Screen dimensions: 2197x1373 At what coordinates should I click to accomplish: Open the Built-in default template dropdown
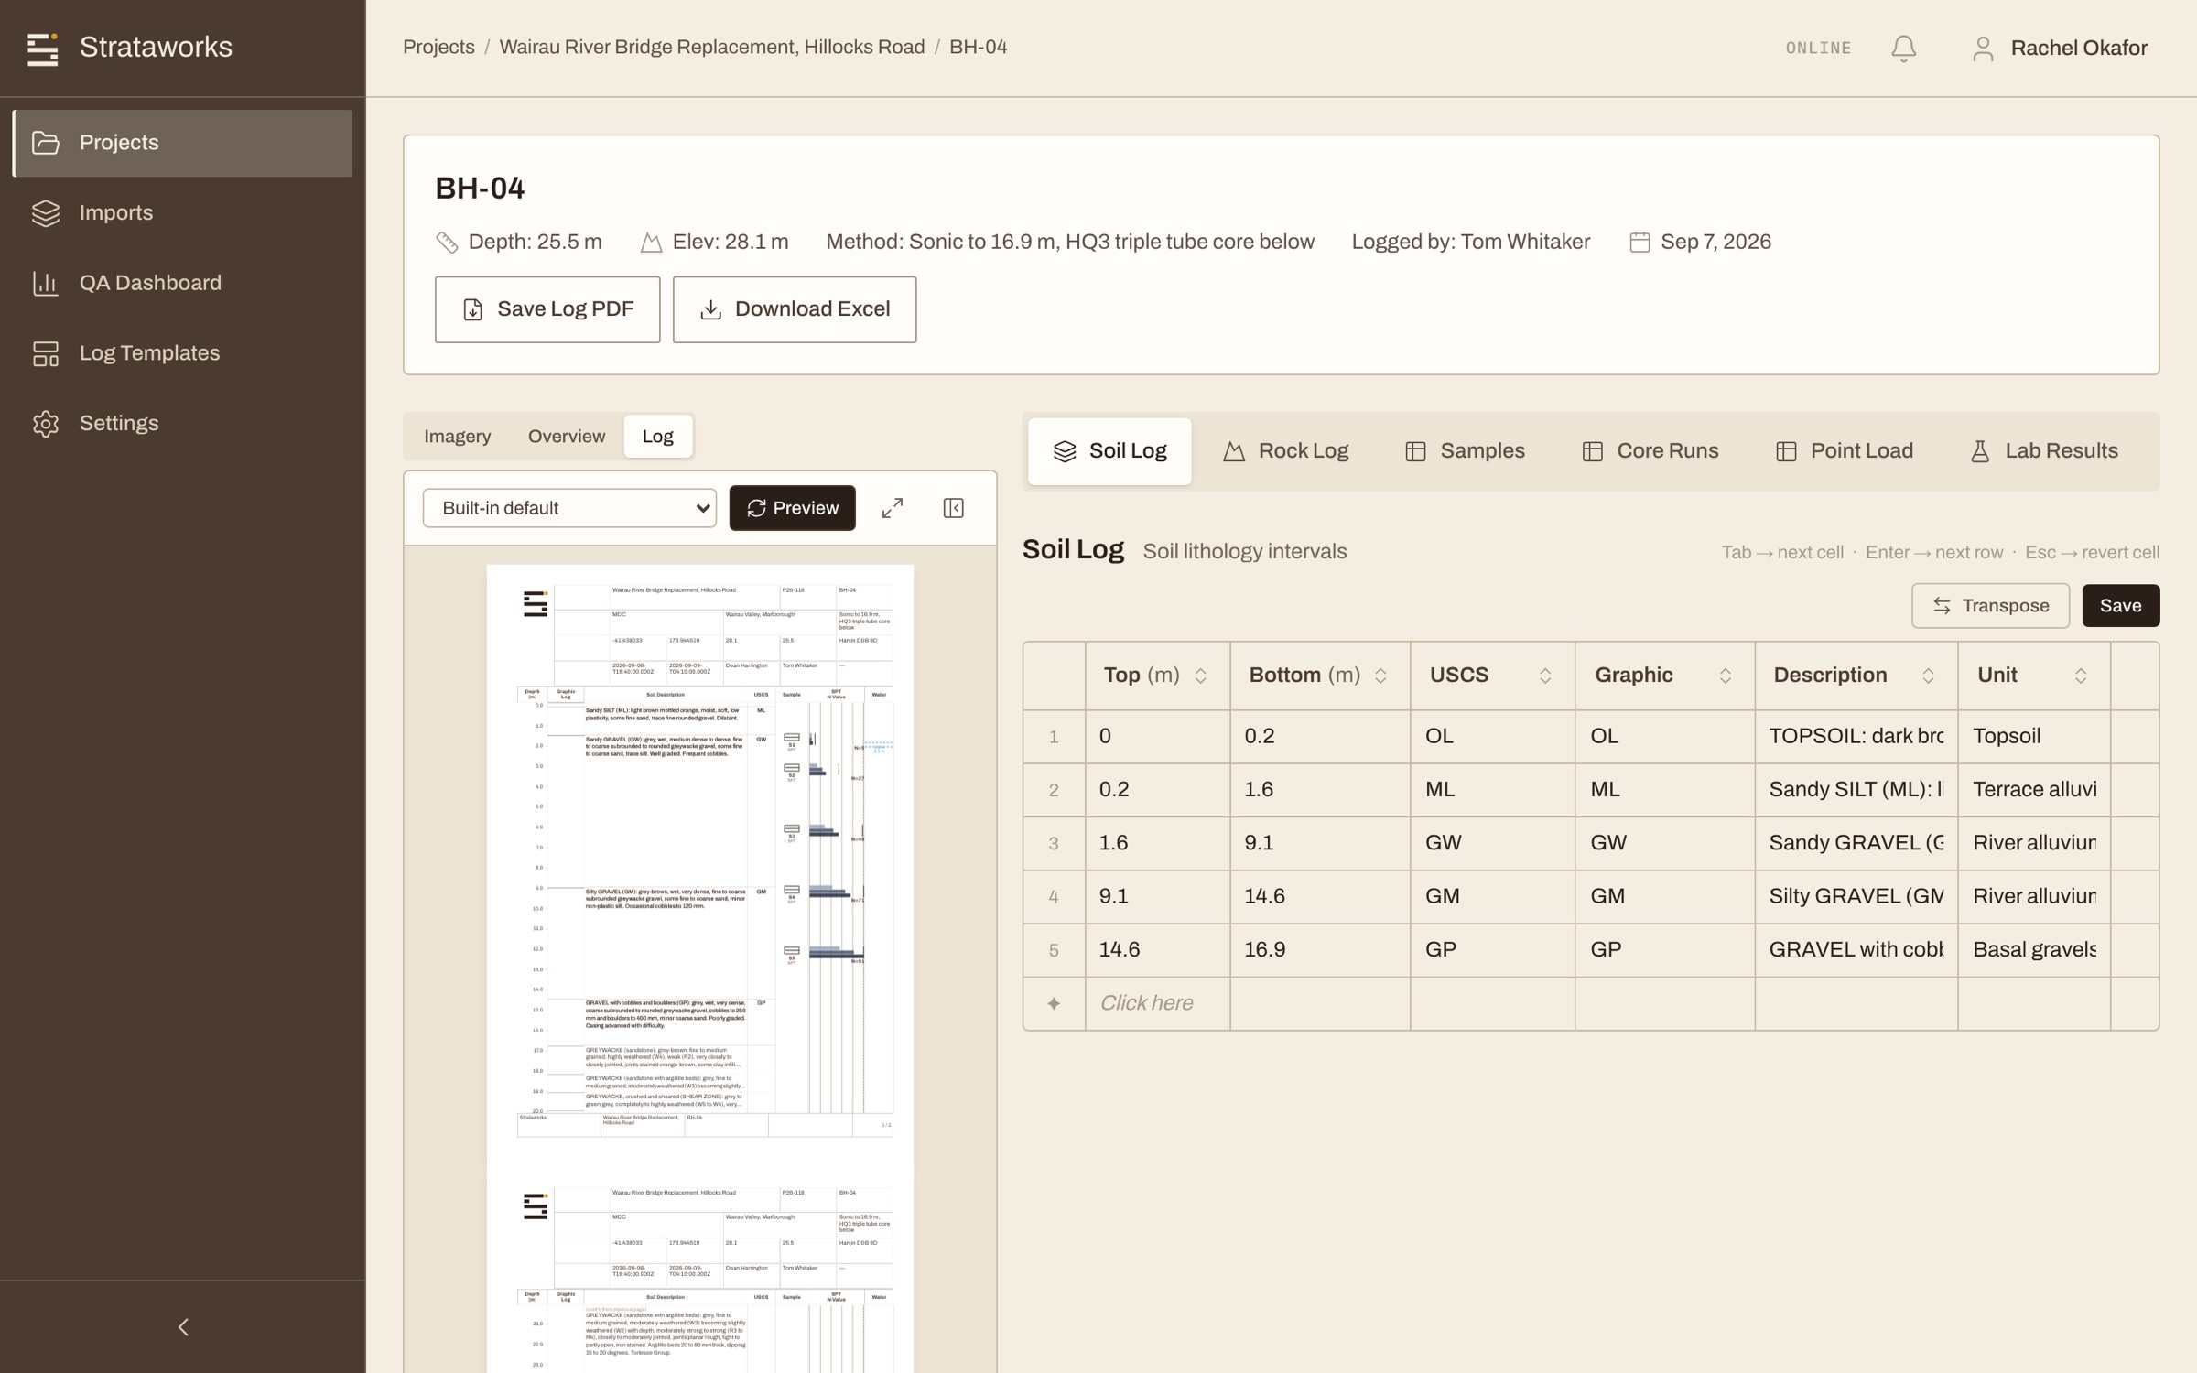(569, 508)
